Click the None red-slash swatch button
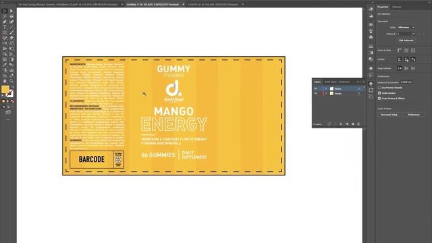432x243 pixels. click(12, 101)
